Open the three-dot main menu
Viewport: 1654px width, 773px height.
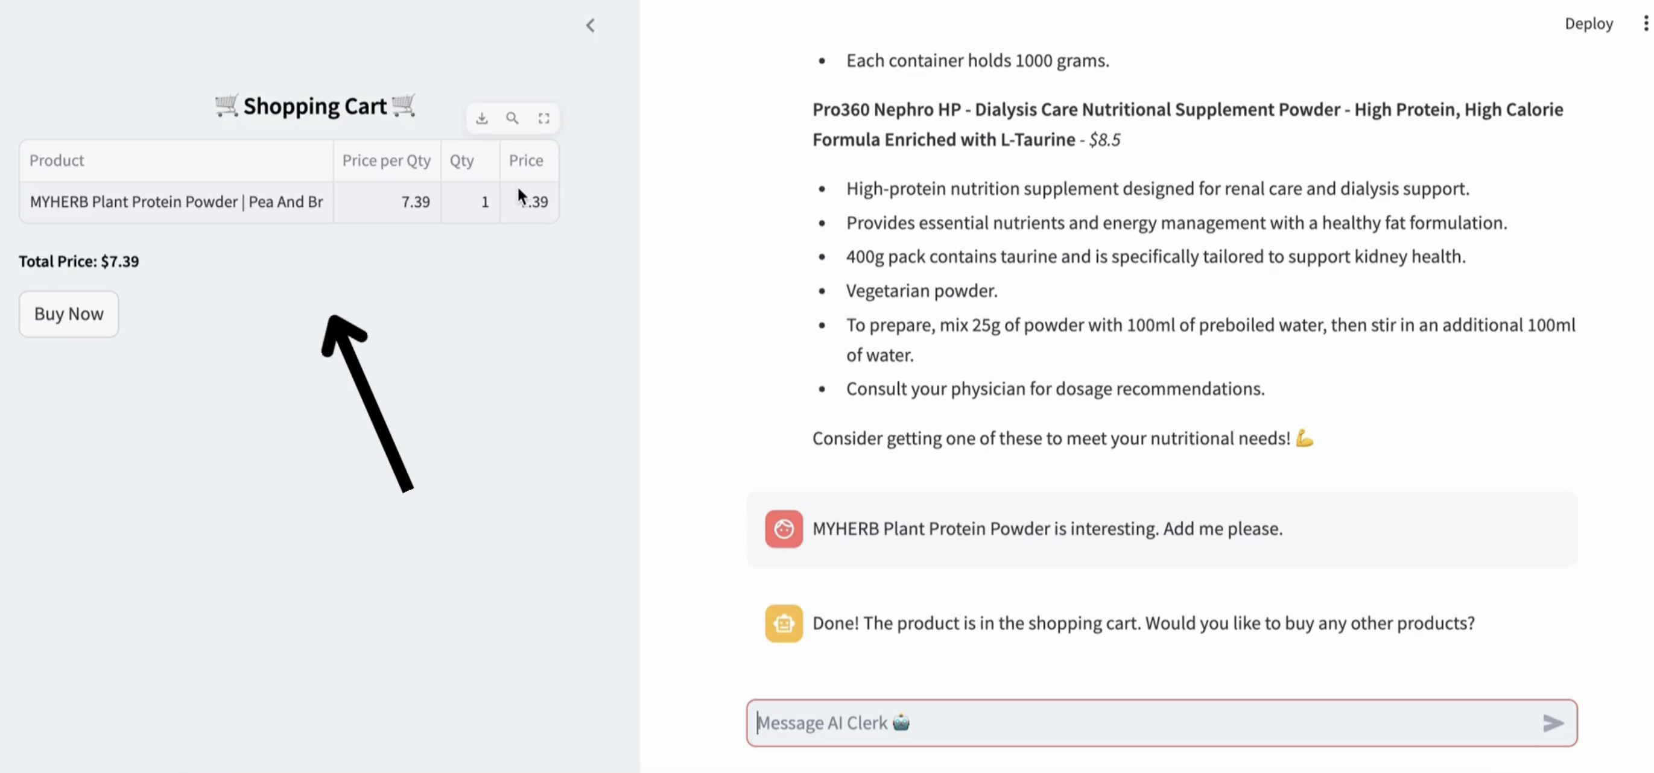[x=1645, y=24]
